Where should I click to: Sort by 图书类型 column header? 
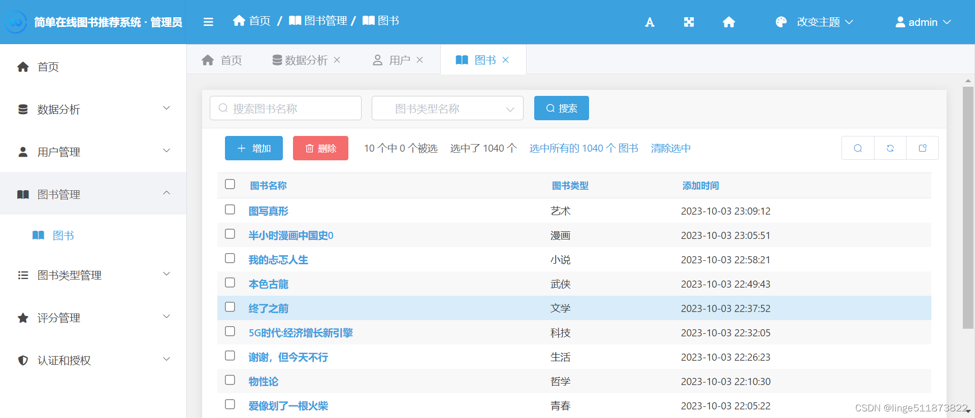pyautogui.click(x=570, y=186)
